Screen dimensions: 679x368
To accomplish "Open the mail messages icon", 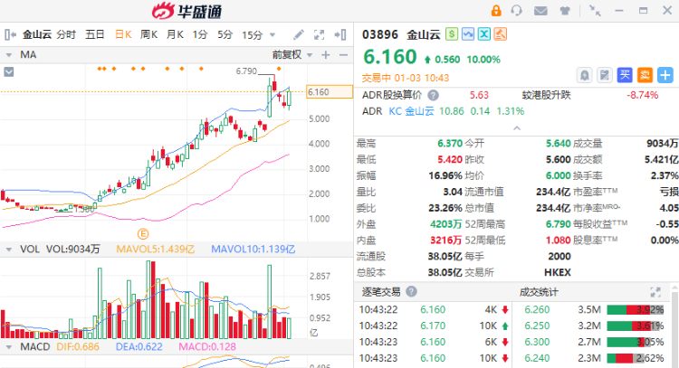I will click(540, 10).
